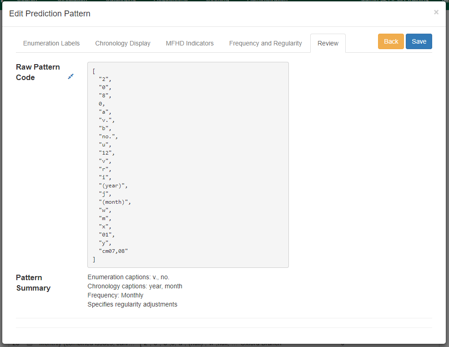The height and width of the screenshot is (347, 449).
Task: Open the Booking menu
Action: pyautogui.click(x=217, y=1)
